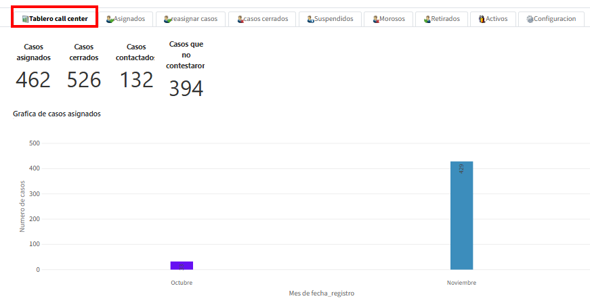Click the user icon on casos cerrados tab
The image size is (590, 305).
coord(240,19)
